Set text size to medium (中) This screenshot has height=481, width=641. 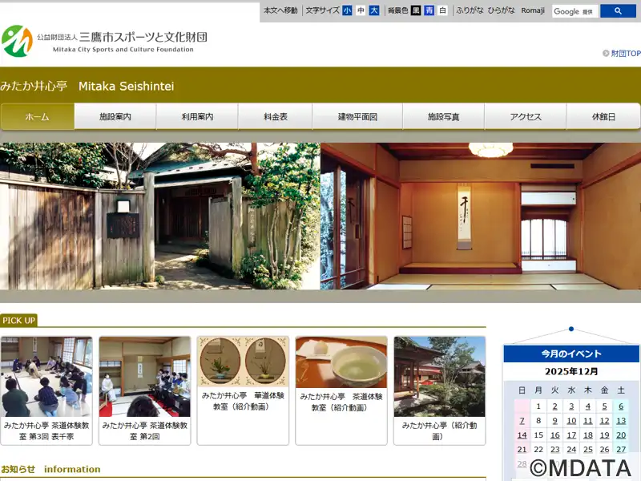[361, 10]
